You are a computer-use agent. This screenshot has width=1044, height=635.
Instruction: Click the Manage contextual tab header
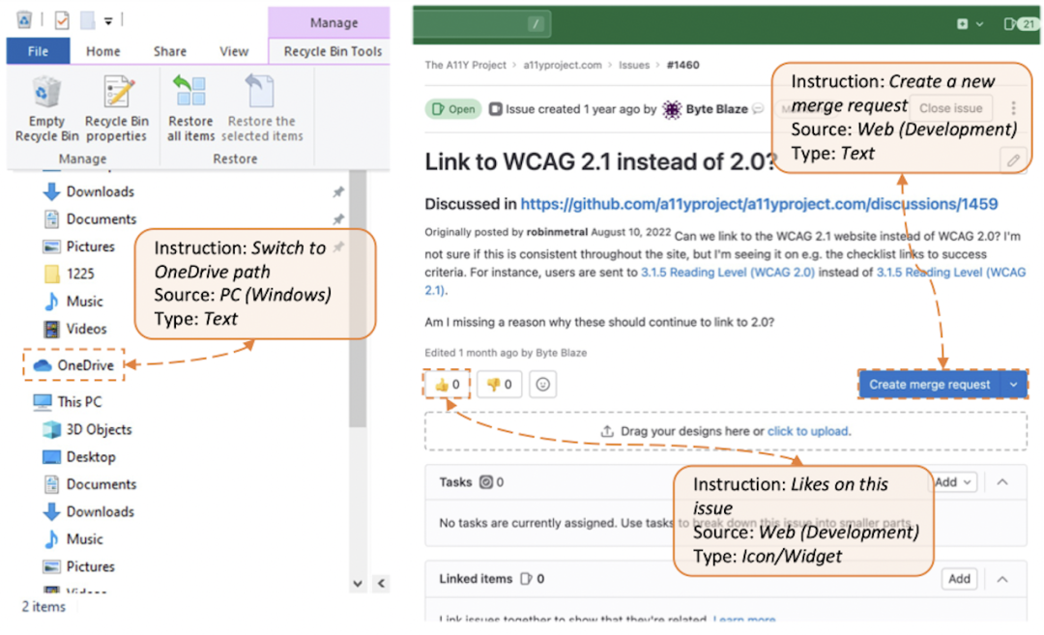click(x=333, y=22)
